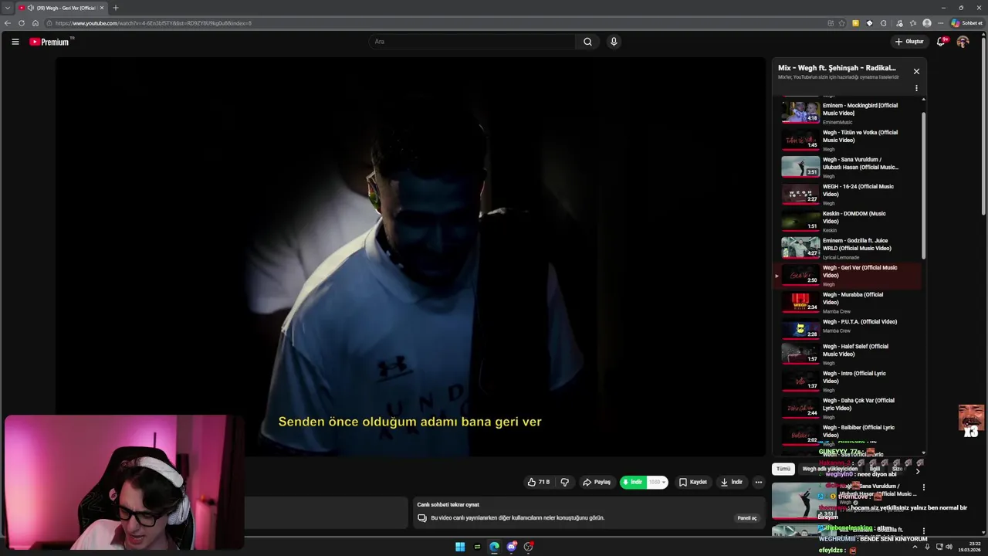The width and height of the screenshot is (988, 556).
Task: Click the search field labeled Ara
Action: point(472,42)
